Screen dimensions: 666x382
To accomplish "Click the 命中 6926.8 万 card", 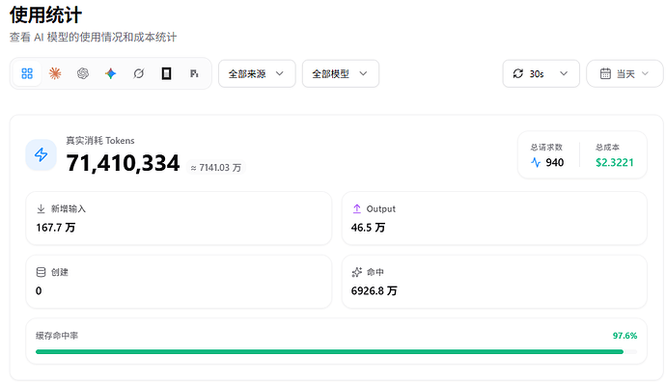I will [x=494, y=282].
